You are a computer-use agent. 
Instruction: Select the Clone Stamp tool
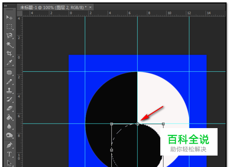pyautogui.click(x=9, y=91)
